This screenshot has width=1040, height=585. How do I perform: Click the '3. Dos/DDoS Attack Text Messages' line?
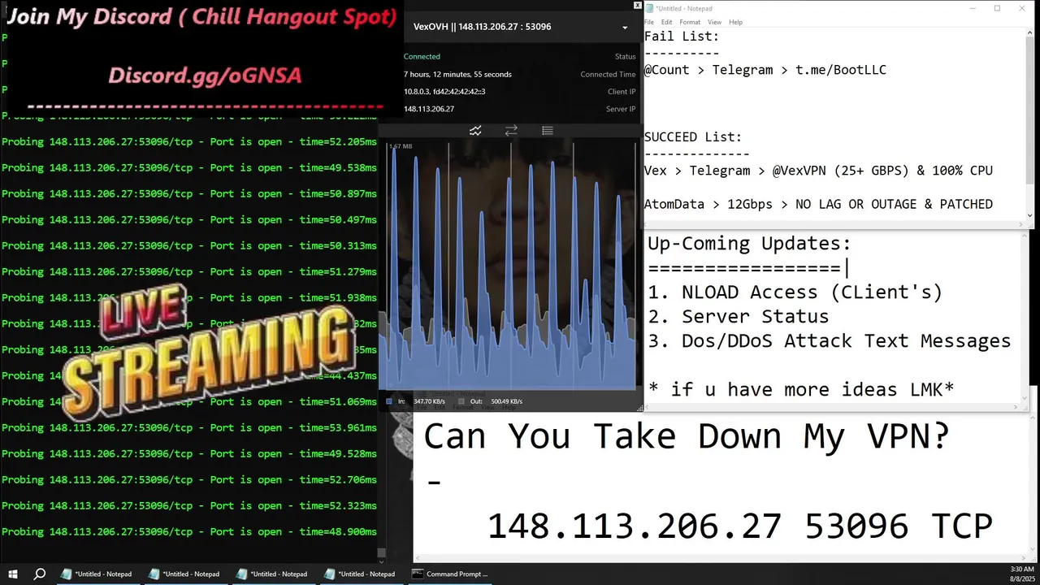[829, 341]
